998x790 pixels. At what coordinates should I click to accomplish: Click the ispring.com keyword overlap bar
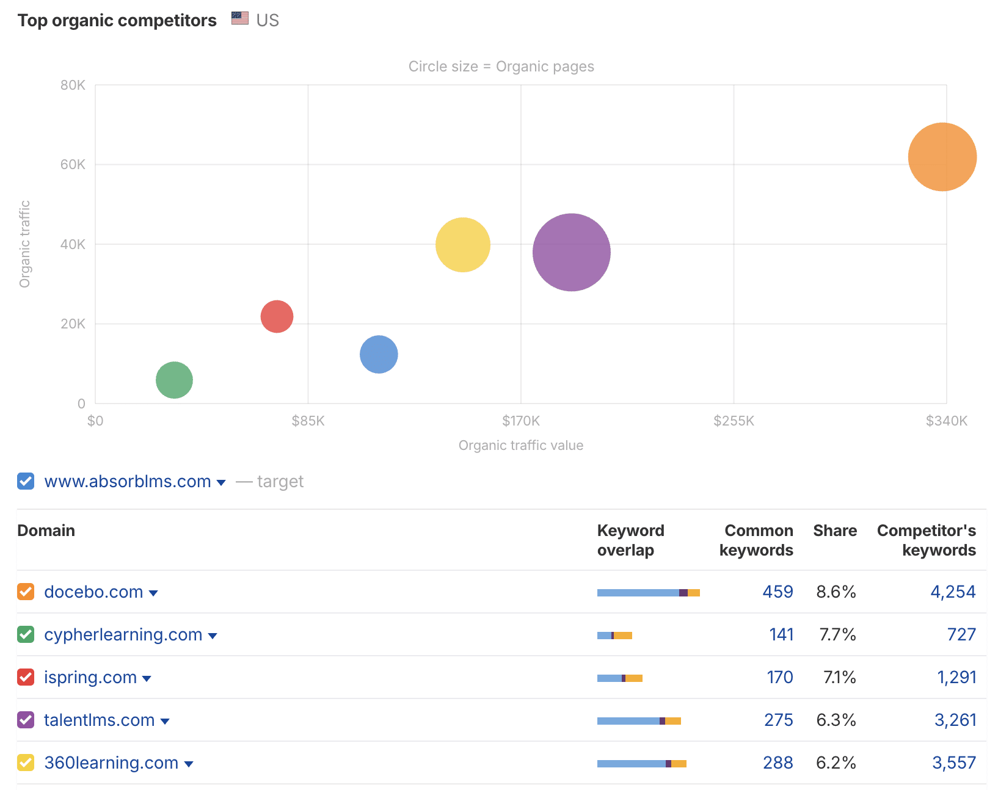point(619,678)
